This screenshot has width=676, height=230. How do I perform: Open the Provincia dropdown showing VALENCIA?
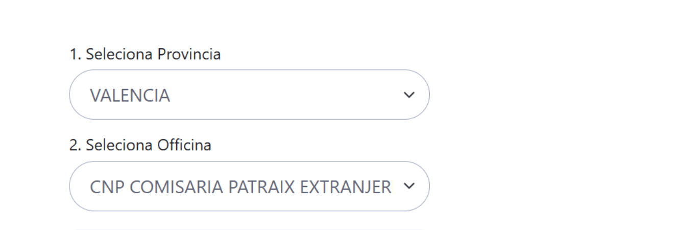249,95
